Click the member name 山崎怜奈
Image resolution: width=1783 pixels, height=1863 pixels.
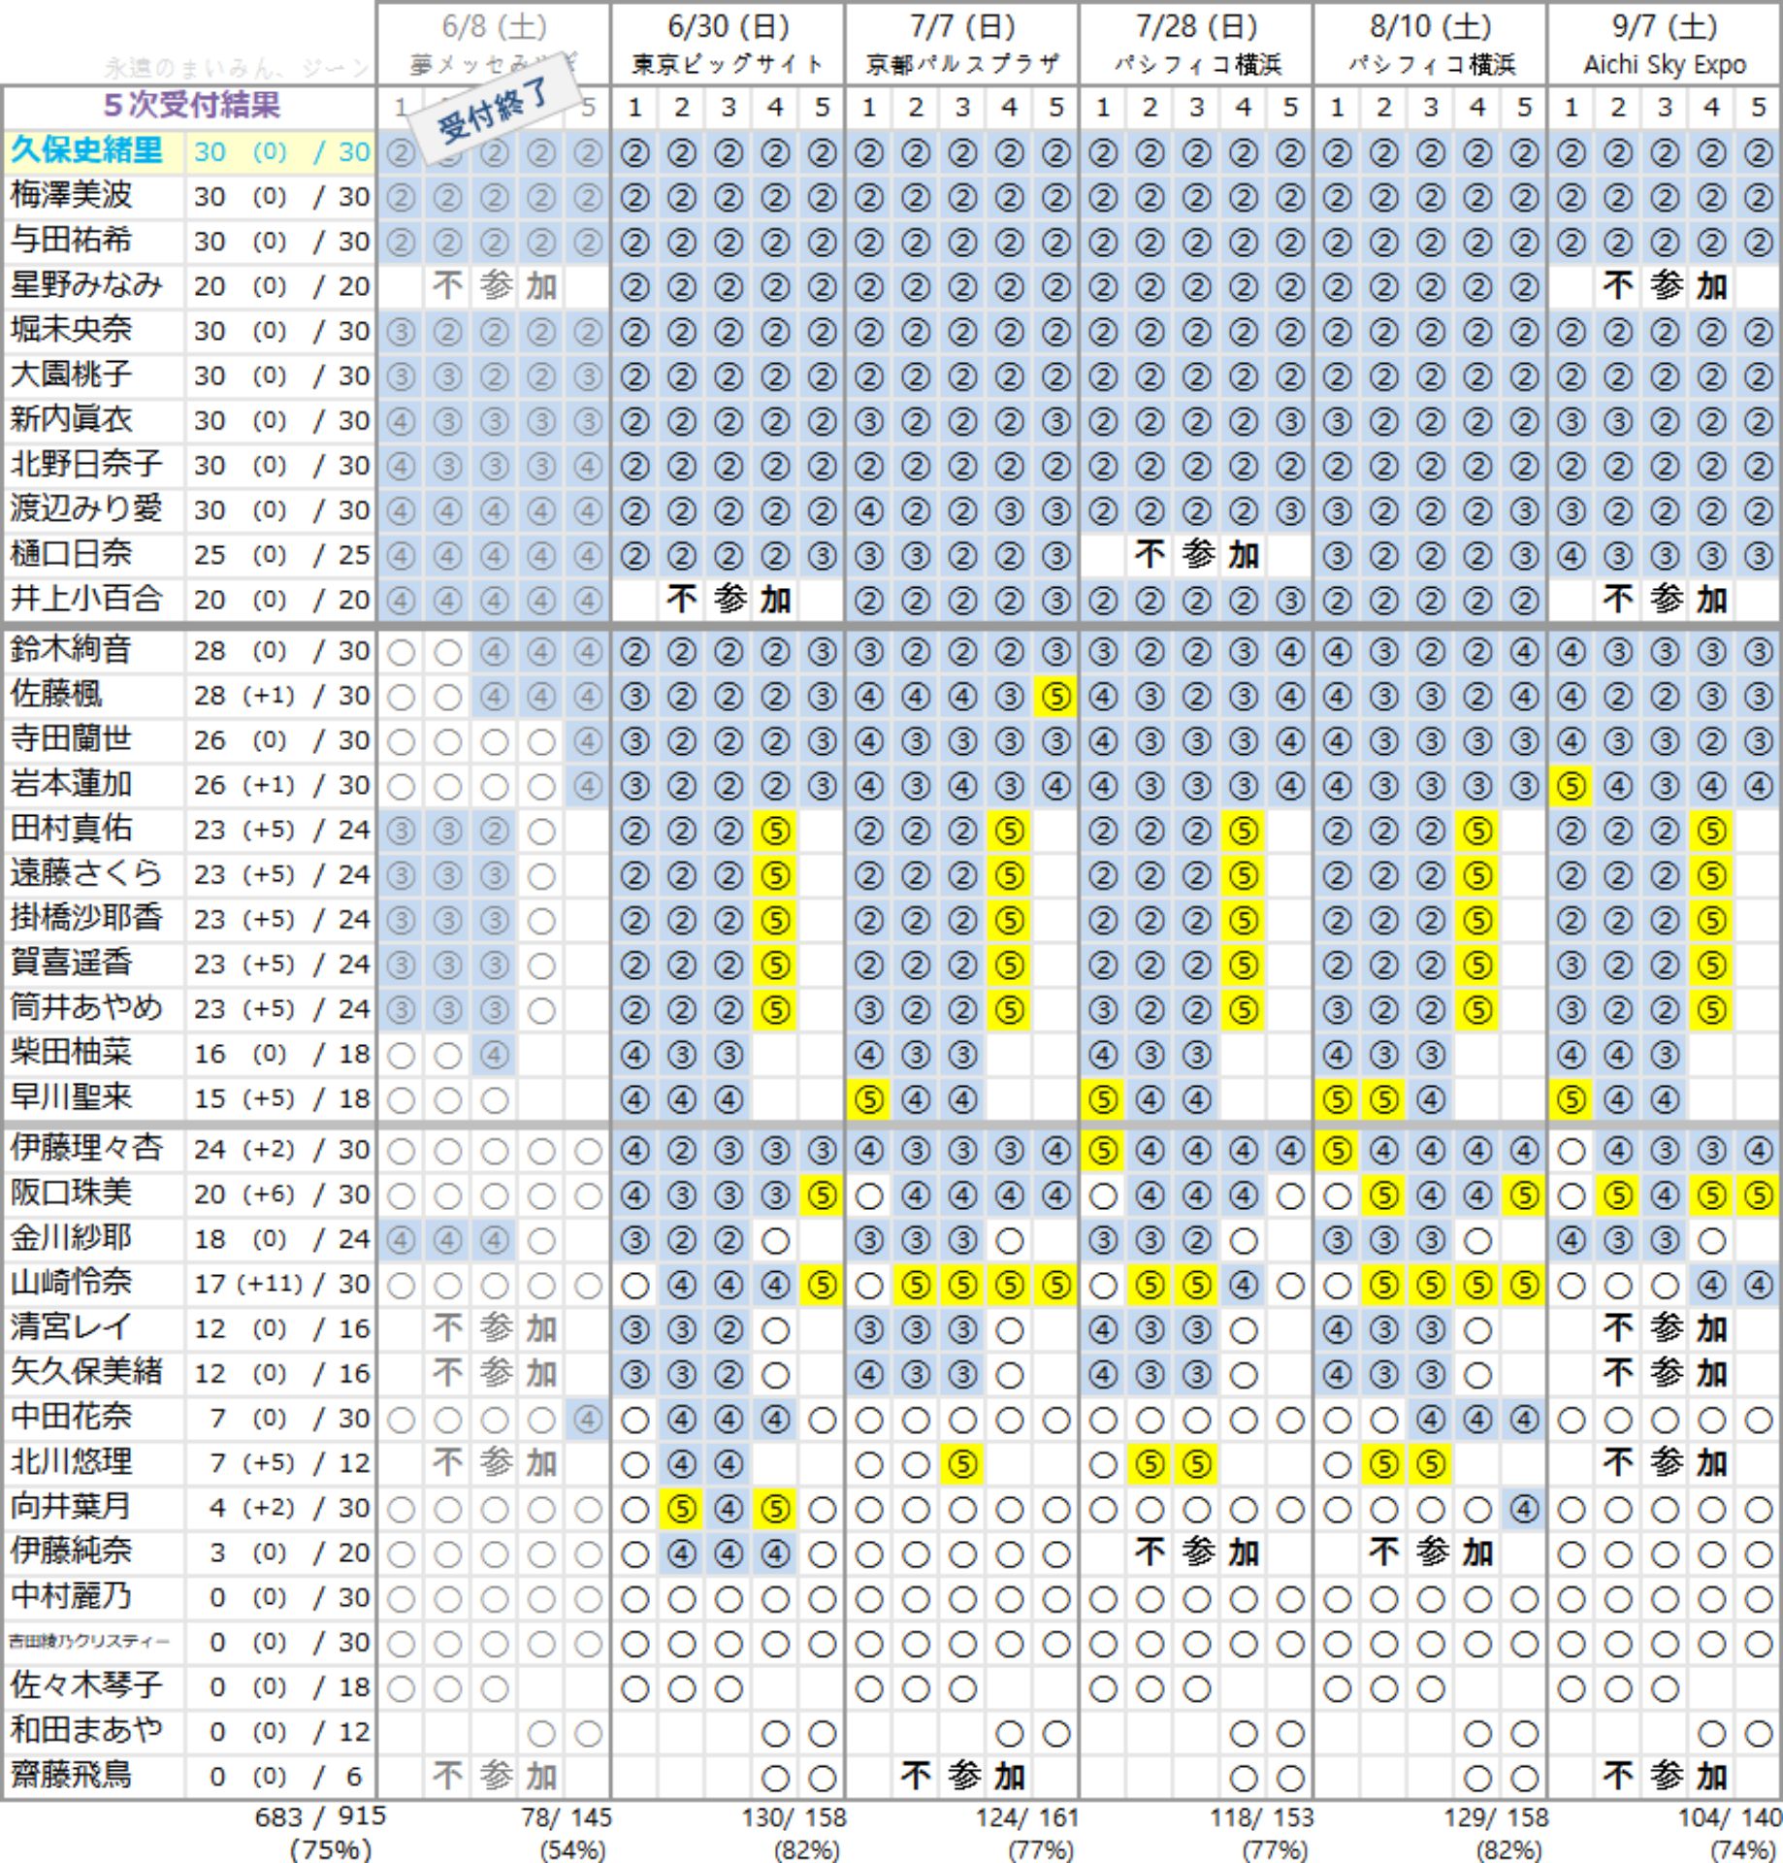(x=72, y=1283)
